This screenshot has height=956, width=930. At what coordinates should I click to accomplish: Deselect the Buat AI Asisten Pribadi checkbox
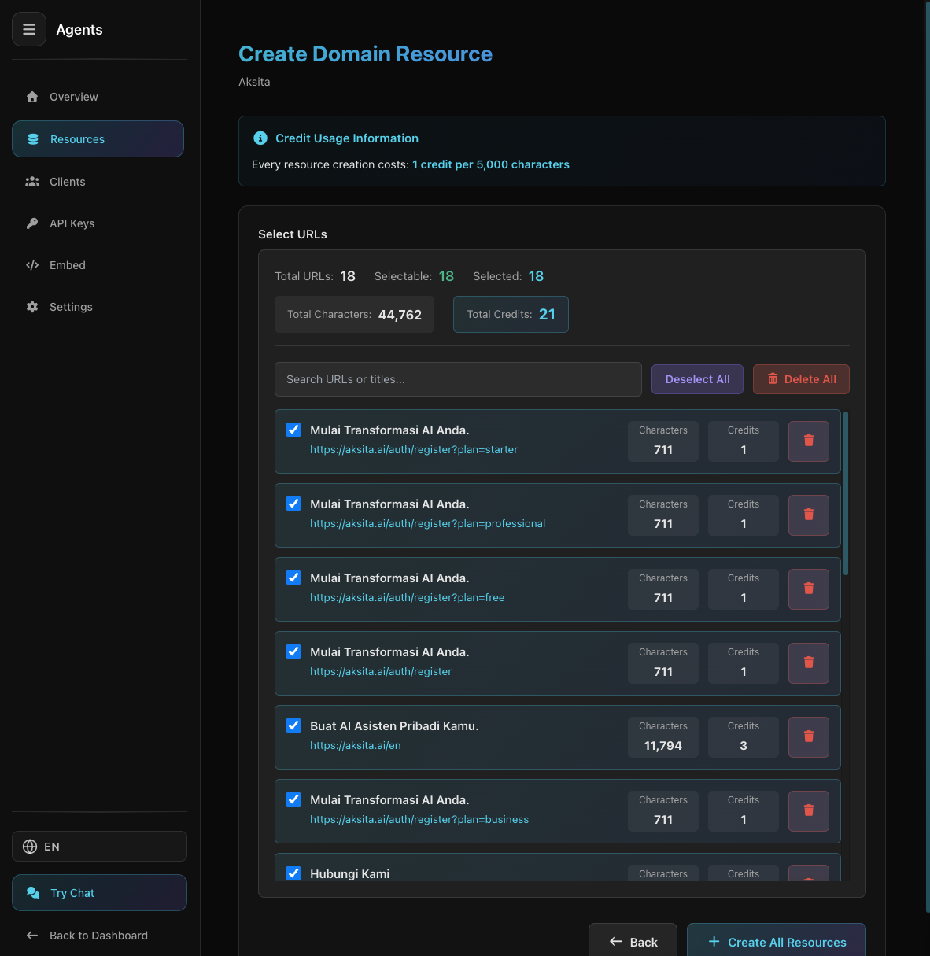[293, 725]
